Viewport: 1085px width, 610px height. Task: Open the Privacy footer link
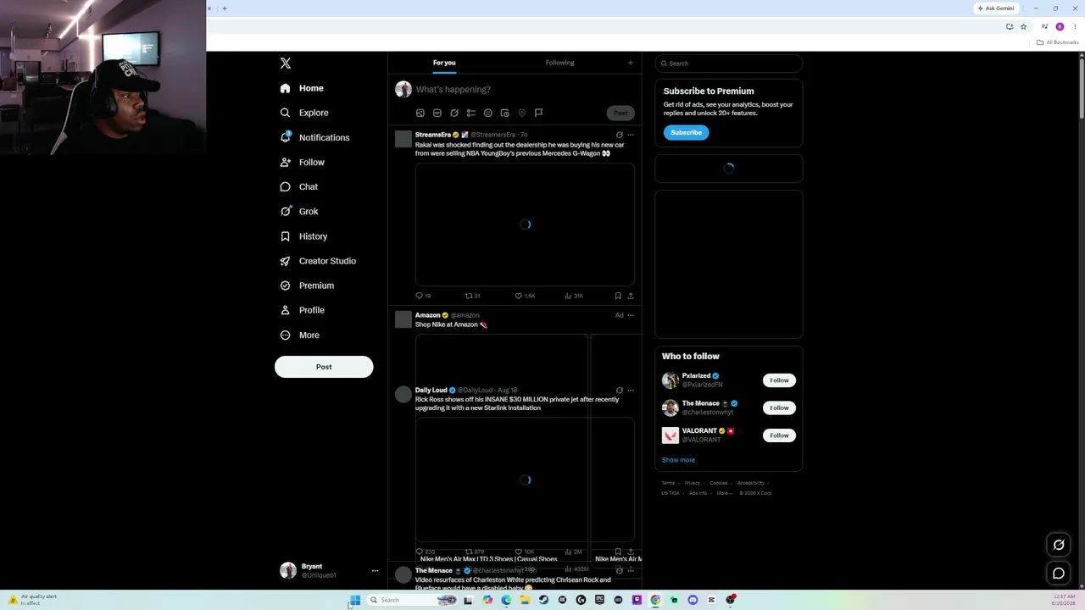[693, 483]
